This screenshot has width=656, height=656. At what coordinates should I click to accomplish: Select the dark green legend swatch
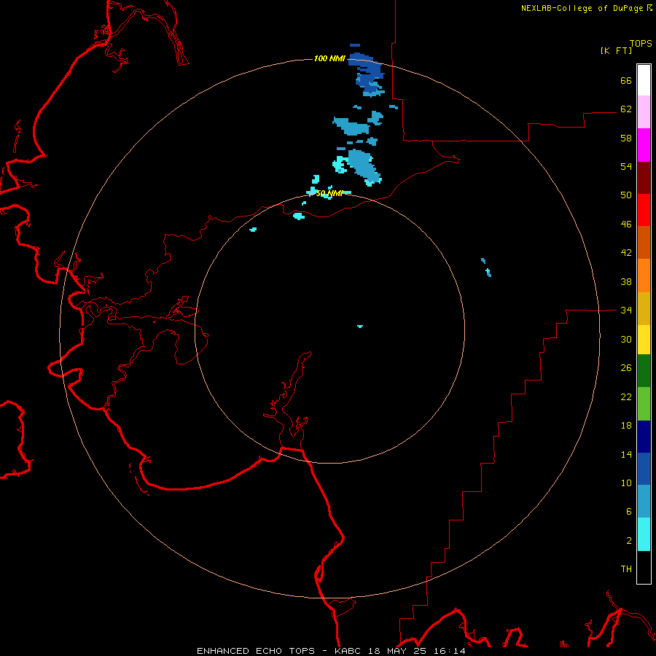point(644,371)
